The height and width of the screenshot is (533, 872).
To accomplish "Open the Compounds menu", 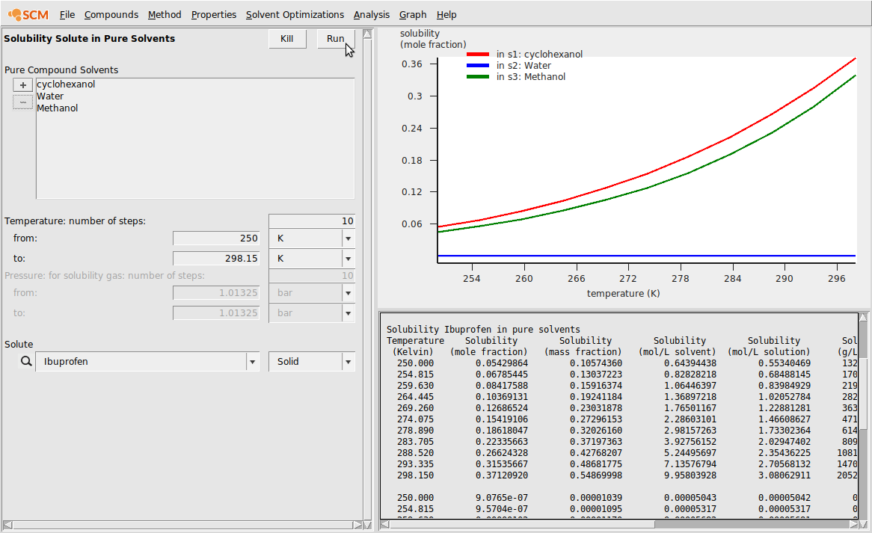I will [111, 14].
